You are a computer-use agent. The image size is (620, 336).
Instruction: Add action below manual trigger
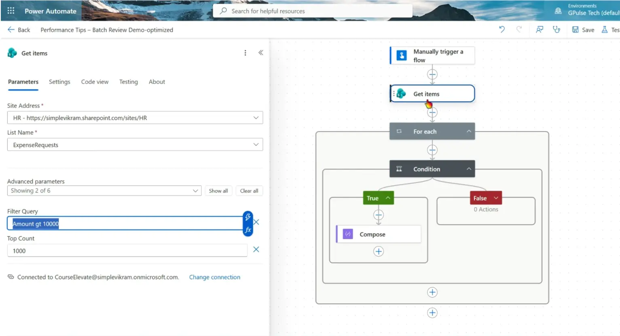(432, 74)
